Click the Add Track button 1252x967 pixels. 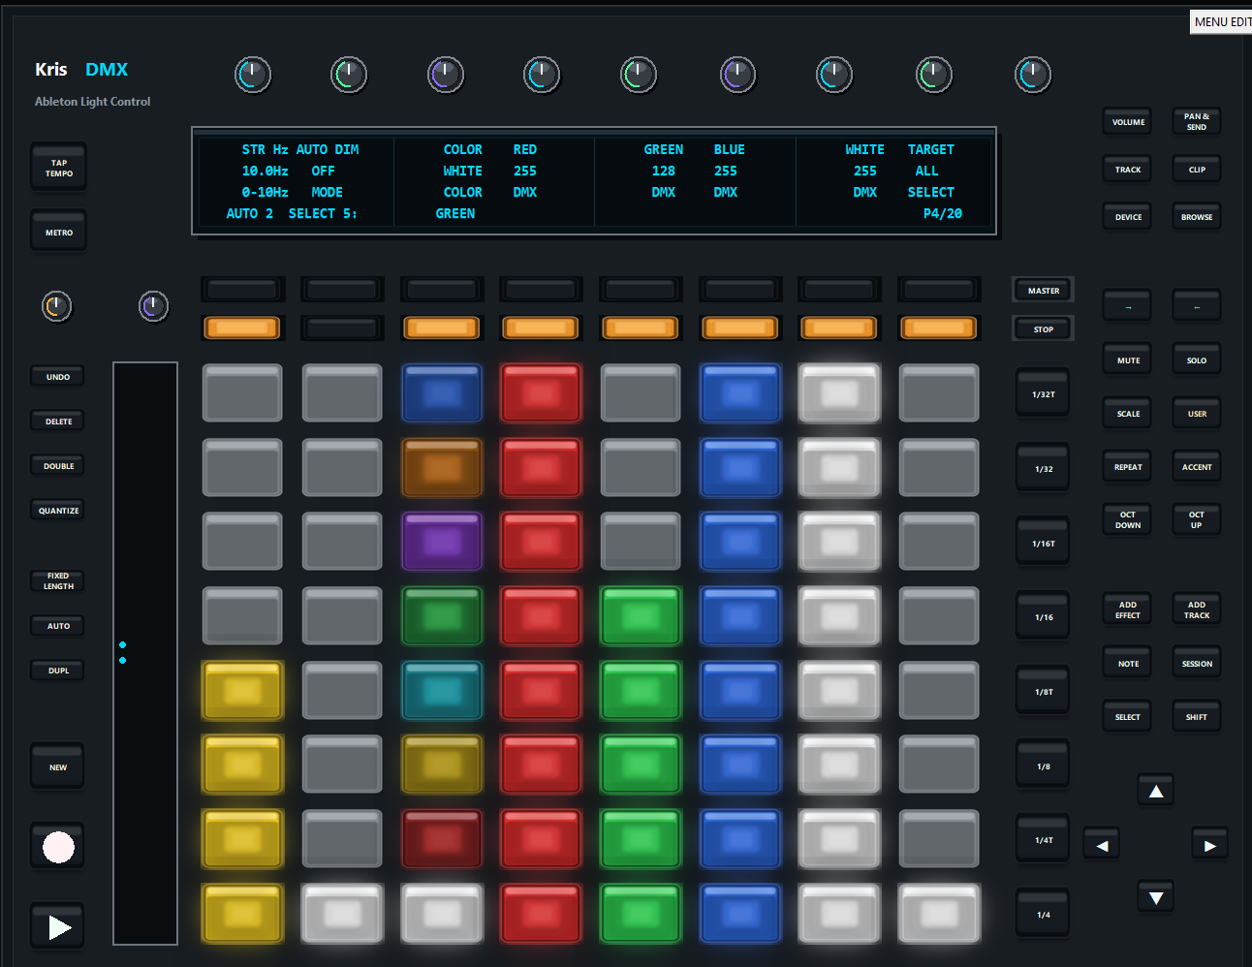tap(1196, 610)
